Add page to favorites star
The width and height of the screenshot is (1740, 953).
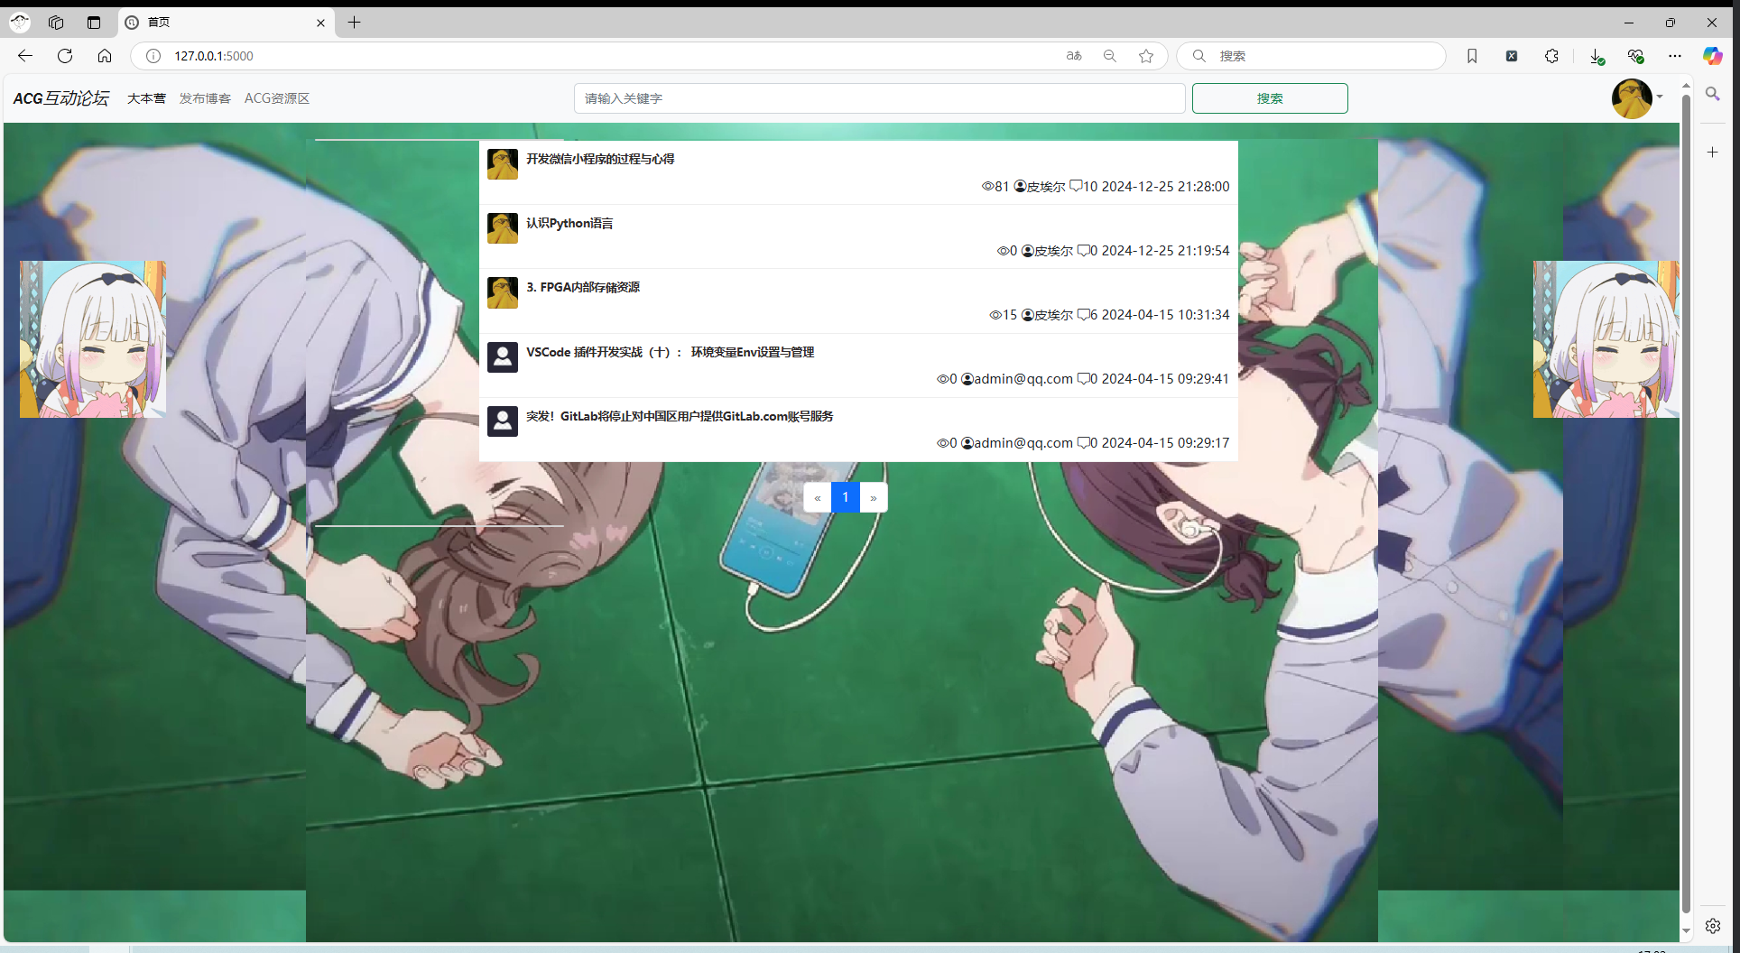[1146, 56]
